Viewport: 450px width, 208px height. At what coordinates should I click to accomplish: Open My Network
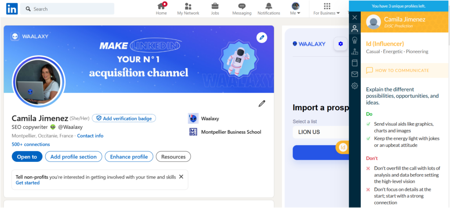click(188, 9)
